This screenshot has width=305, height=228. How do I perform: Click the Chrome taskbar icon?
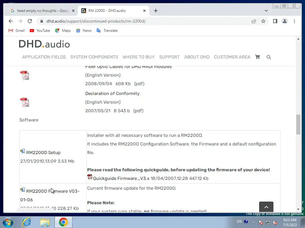click(63, 222)
